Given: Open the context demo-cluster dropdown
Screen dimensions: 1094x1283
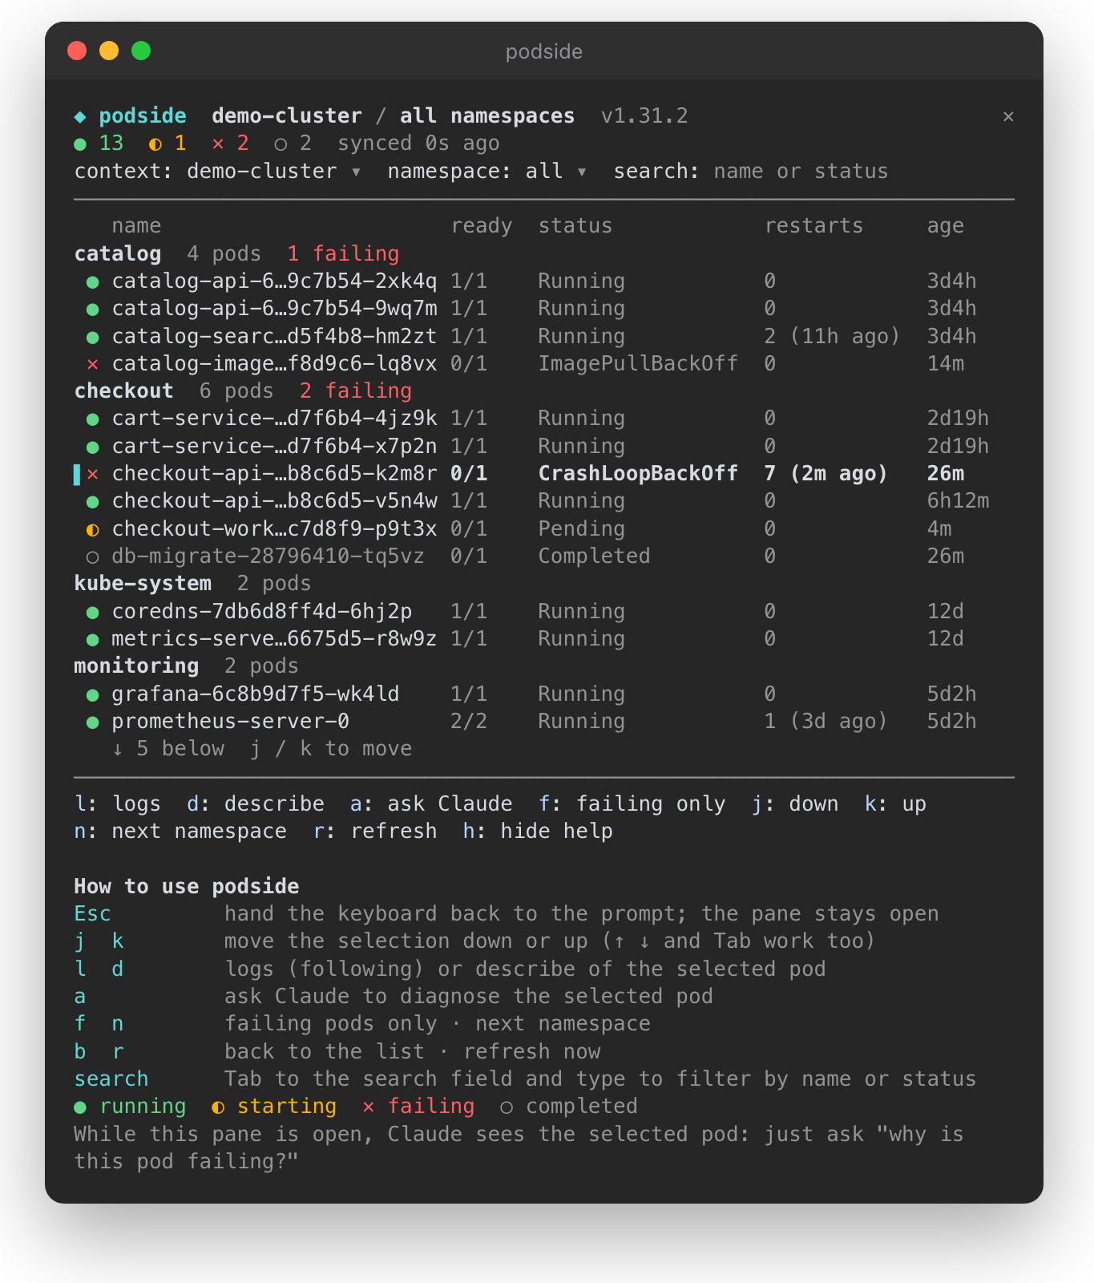Looking at the screenshot, I should click(217, 172).
